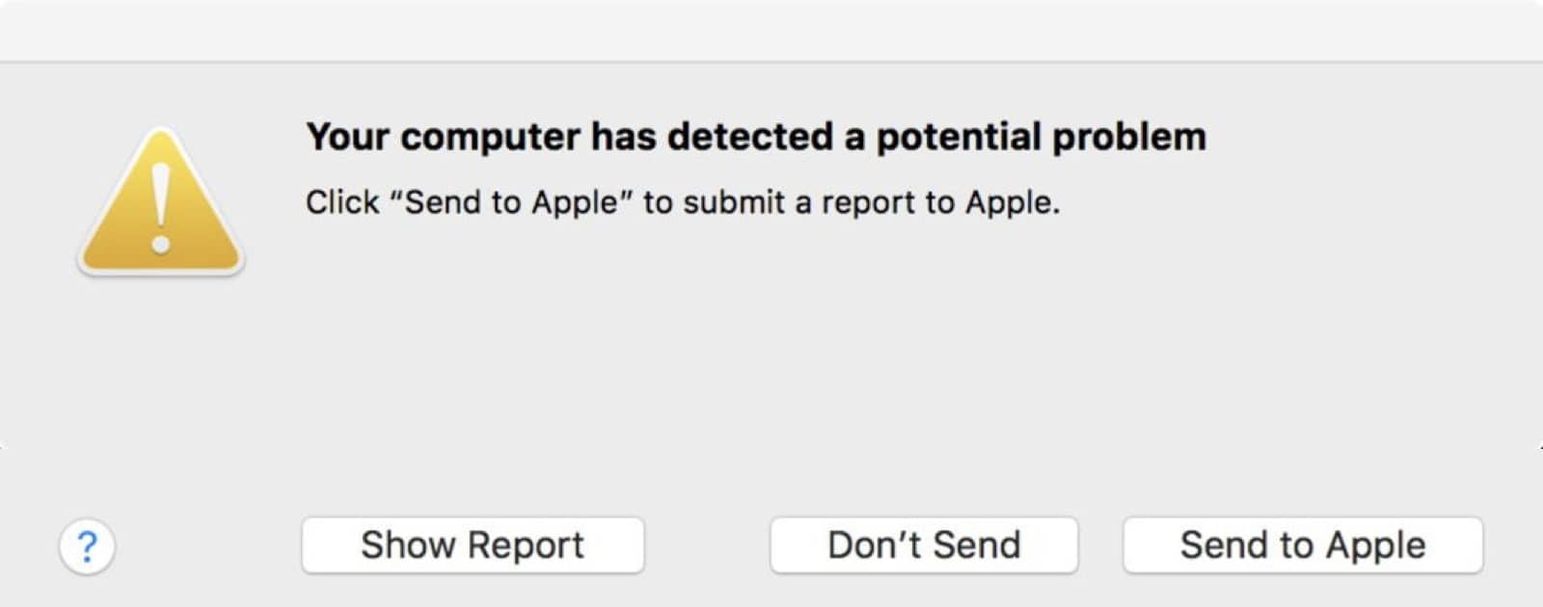Viewport: 1543px width, 607px height.
Task: Click the word "submit" in the instruction text
Action: point(734,202)
